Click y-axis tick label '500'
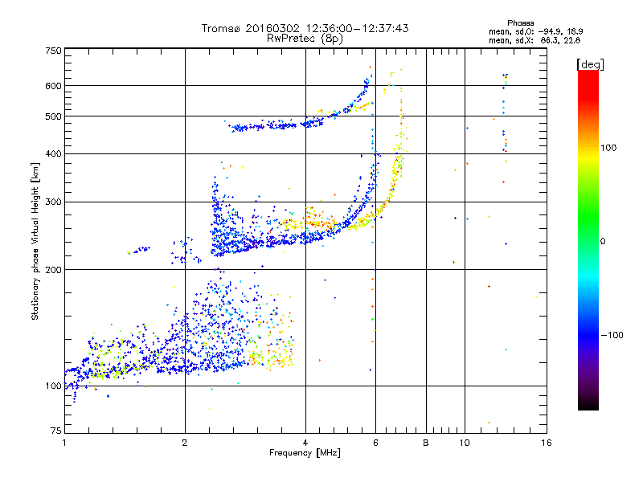The image size is (643, 482). 53,116
